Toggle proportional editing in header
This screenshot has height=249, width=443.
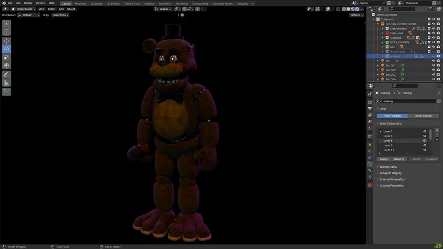tap(197, 9)
